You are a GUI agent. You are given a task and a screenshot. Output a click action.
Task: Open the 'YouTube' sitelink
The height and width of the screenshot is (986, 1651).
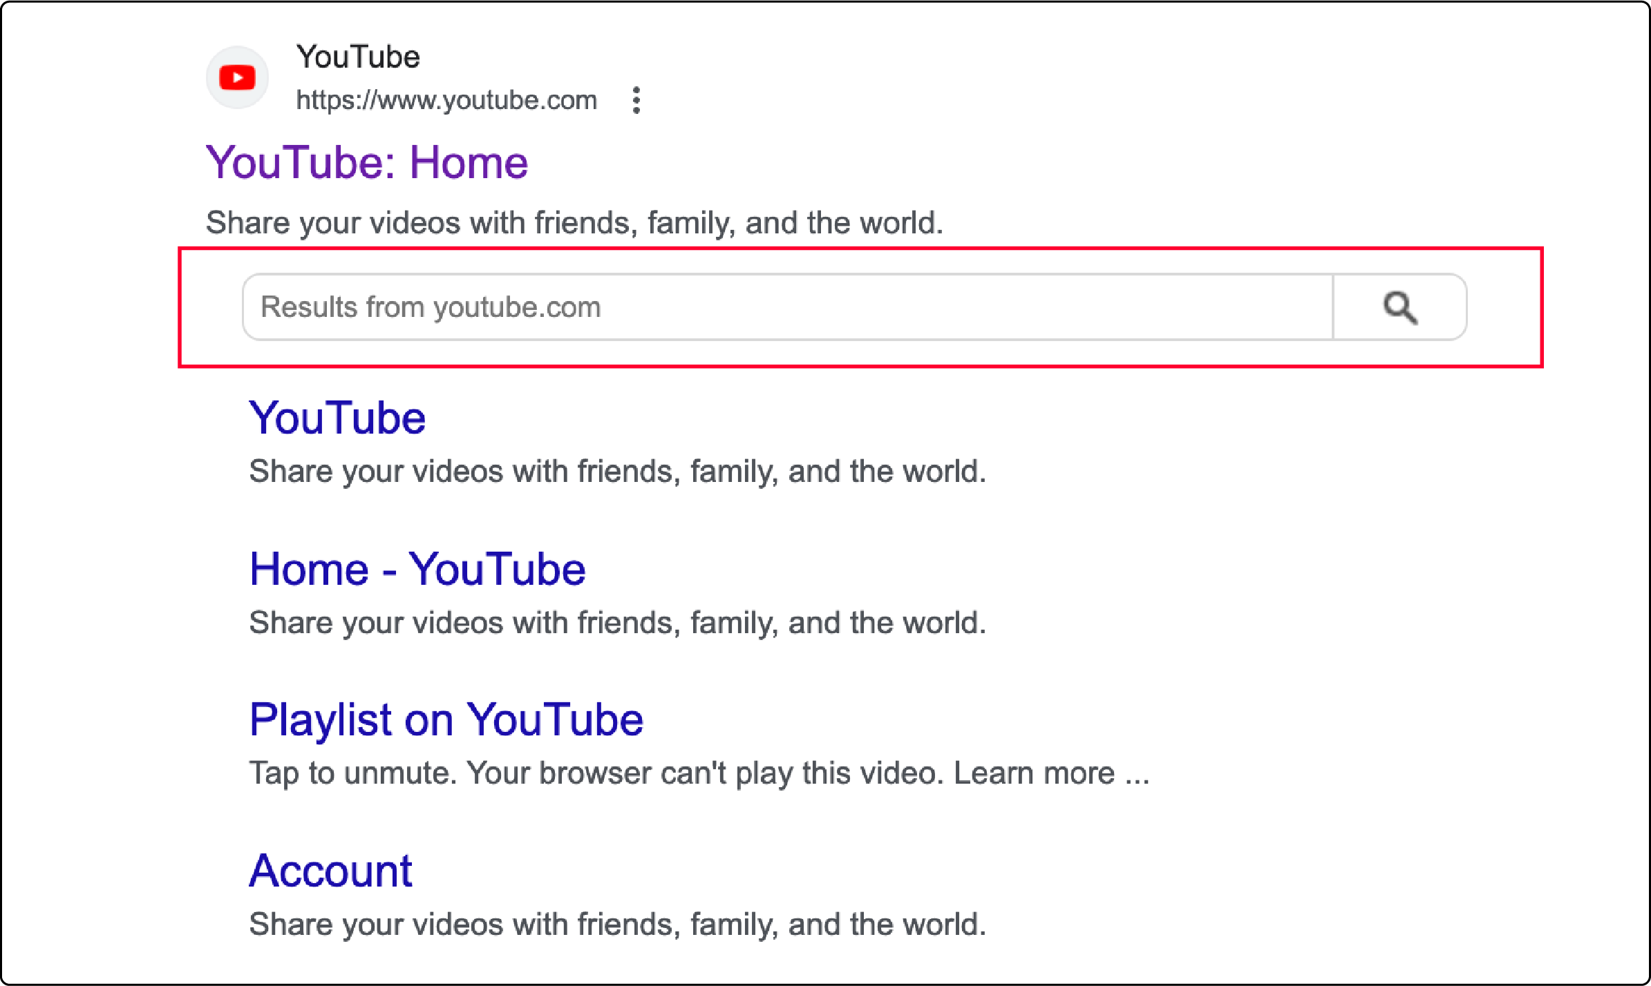click(x=337, y=418)
